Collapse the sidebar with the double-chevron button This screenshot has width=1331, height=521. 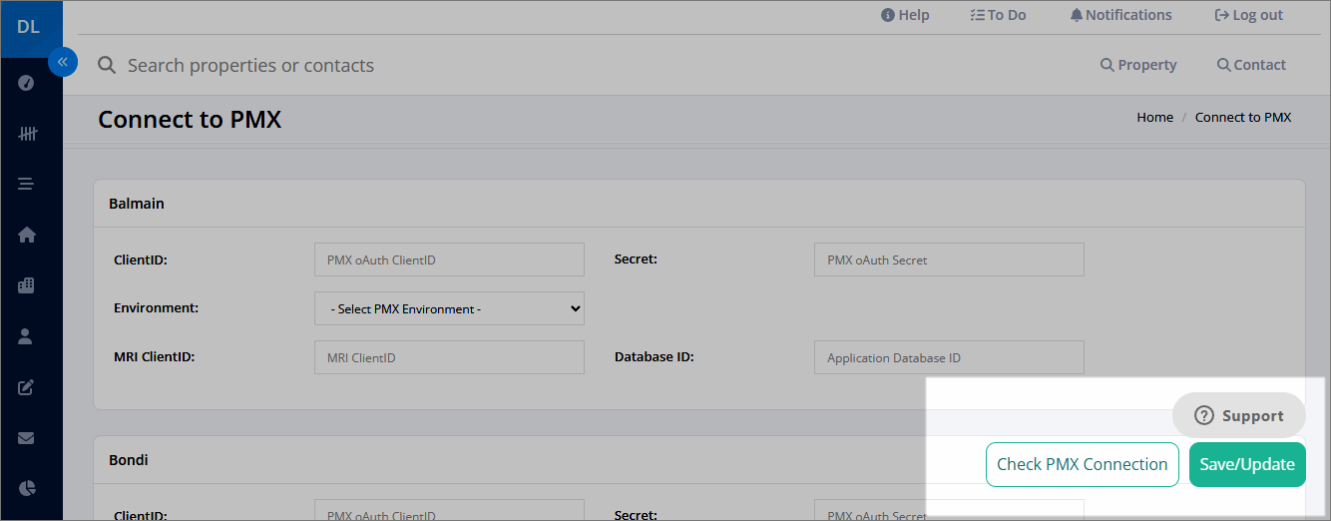tap(62, 62)
